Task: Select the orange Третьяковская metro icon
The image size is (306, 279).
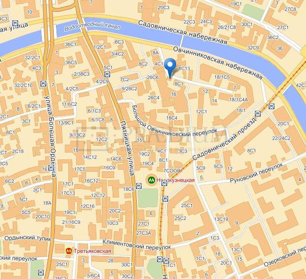Action: pos(68,251)
